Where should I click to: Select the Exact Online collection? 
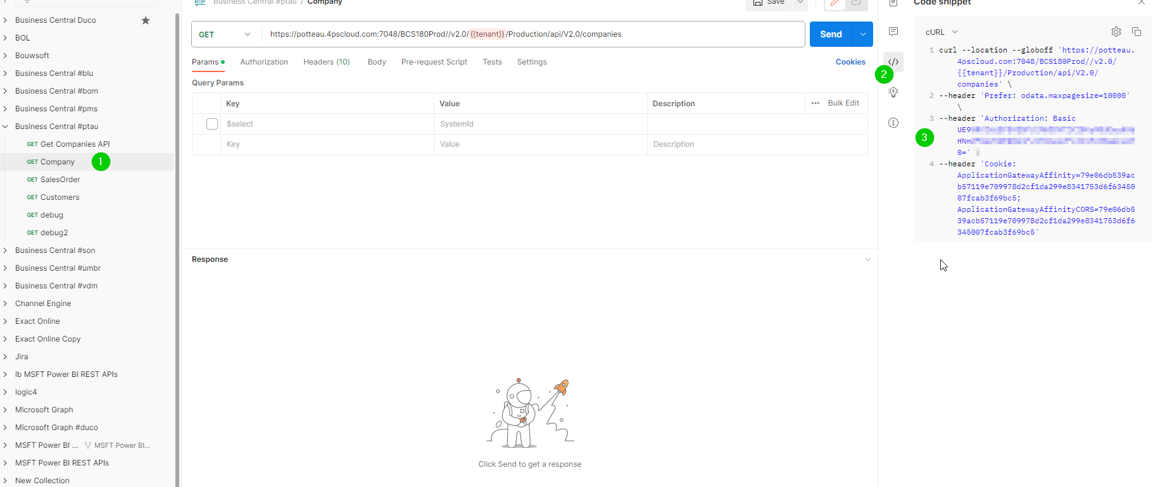[x=37, y=321]
